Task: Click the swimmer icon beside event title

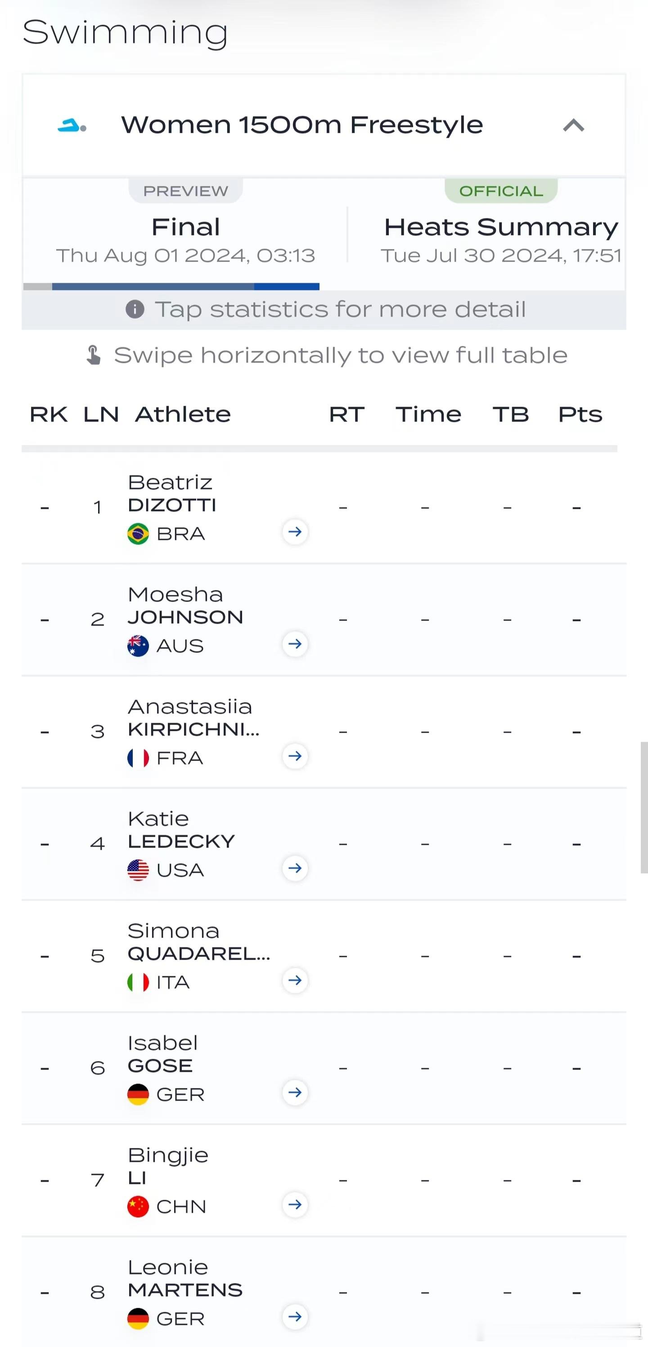Action: pyautogui.click(x=72, y=126)
